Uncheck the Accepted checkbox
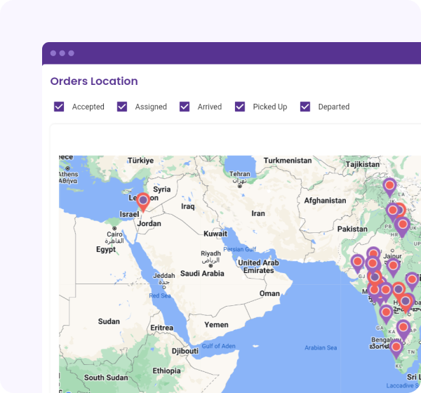 (x=59, y=107)
